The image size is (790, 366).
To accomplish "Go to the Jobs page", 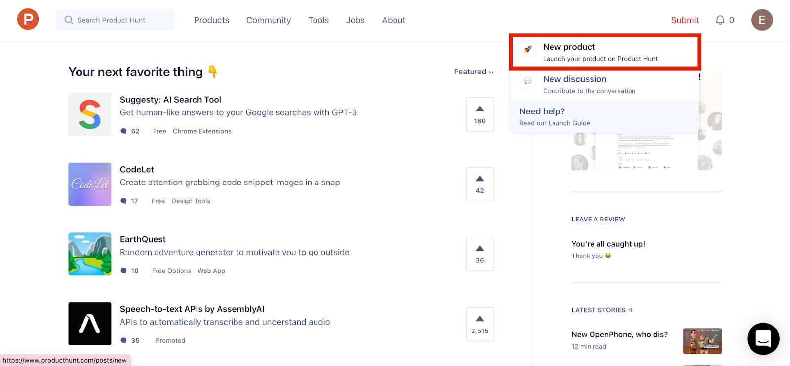I will coord(355,20).
